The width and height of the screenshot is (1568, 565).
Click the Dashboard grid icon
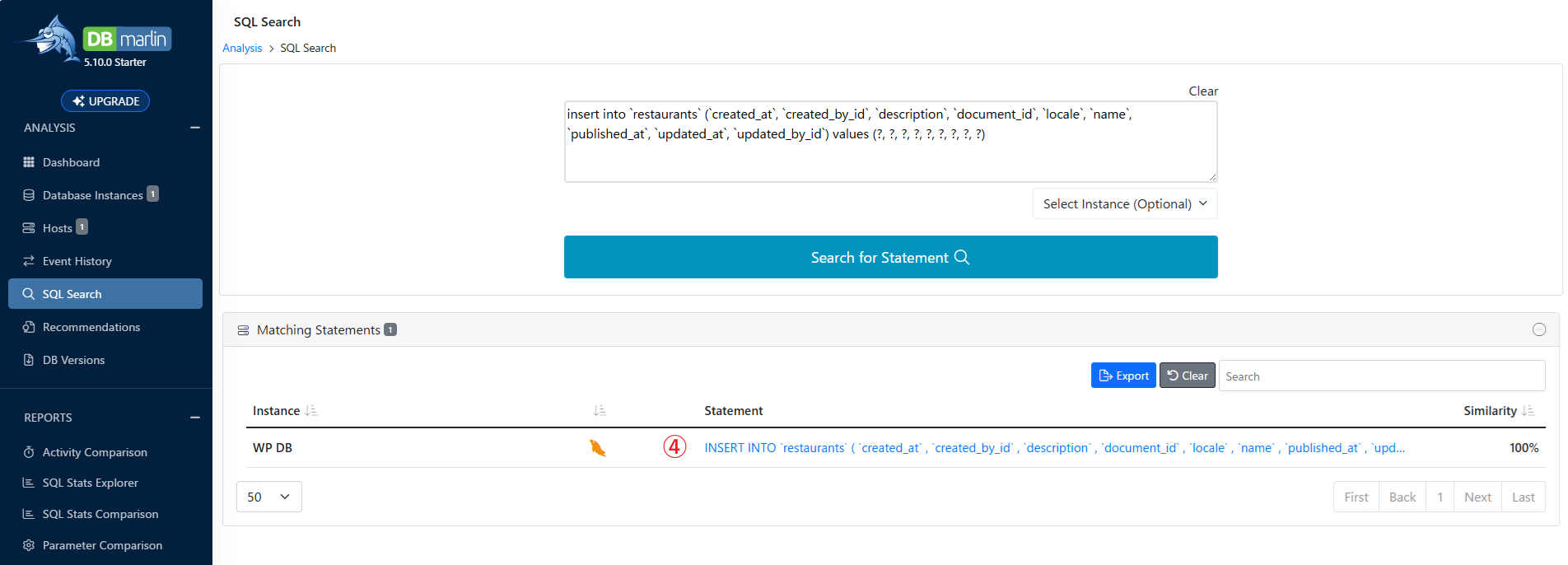[x=29, y=162]
